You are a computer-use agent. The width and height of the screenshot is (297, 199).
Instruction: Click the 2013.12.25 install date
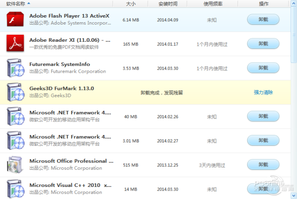(168, 165)
